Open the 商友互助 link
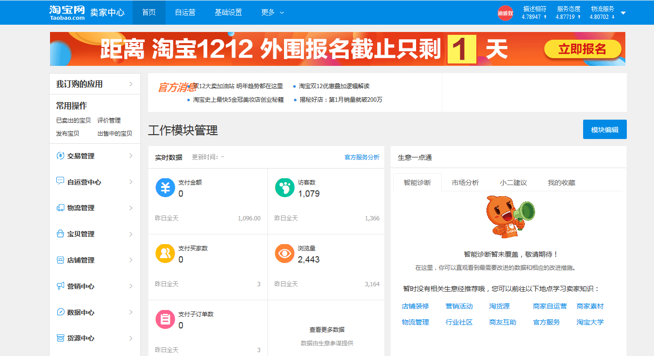The width and height of the screenshot is (654, 356). [x=503, y=322]
